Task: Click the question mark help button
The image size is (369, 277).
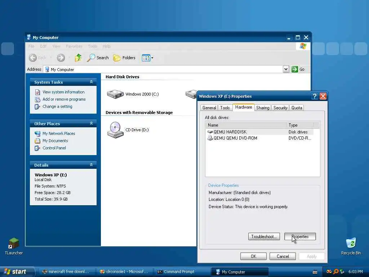Action: 314,96
